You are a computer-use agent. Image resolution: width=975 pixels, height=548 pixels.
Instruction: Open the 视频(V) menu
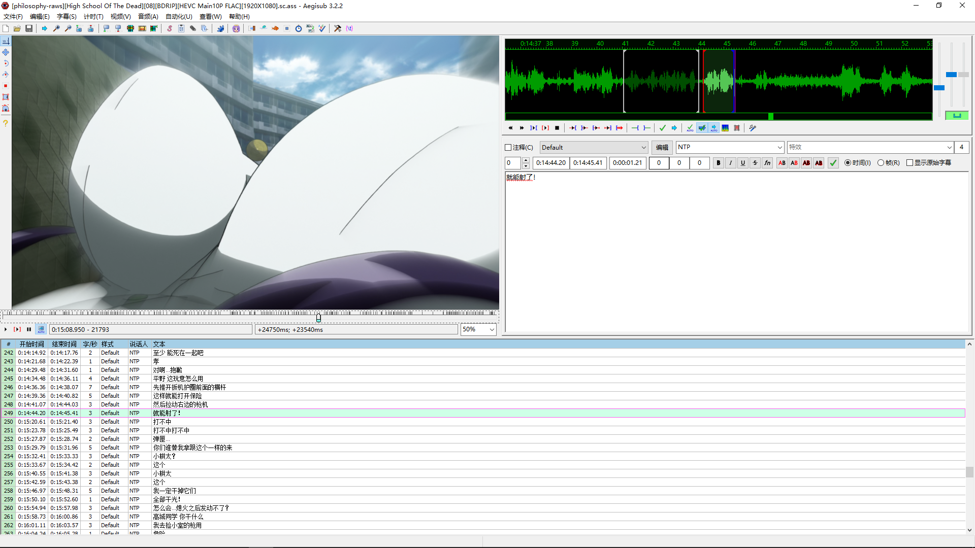click(120, 17)
